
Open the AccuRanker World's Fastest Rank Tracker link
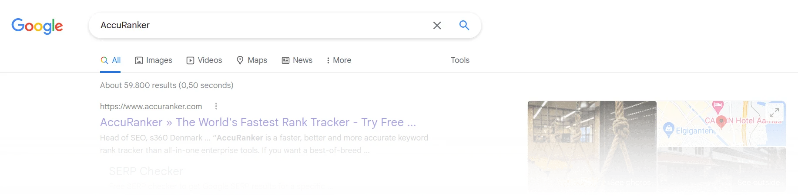coord(258,122)
